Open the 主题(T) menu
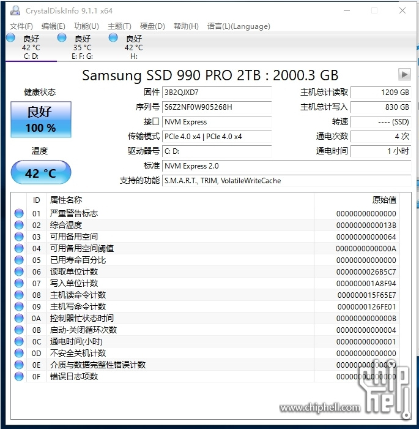 coord(119,26)
